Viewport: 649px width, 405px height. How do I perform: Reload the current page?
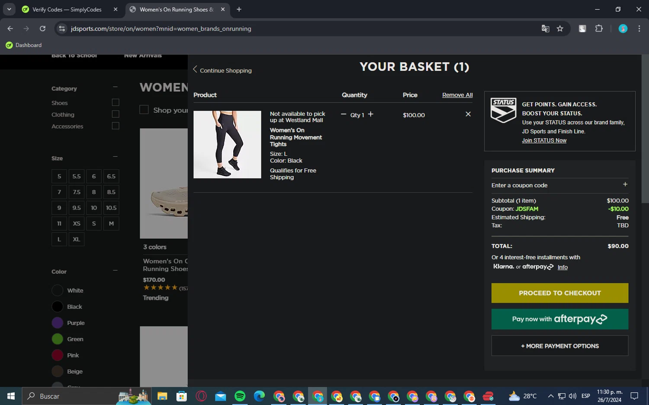click(x=42, y=28)
